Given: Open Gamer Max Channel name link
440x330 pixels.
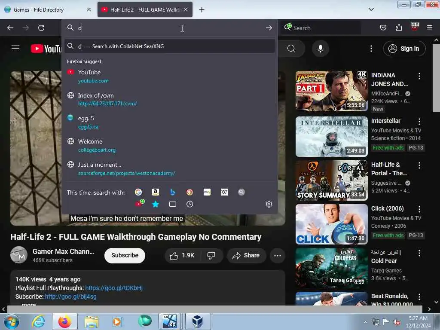Looking at the screenshot, I should point(64,251).
